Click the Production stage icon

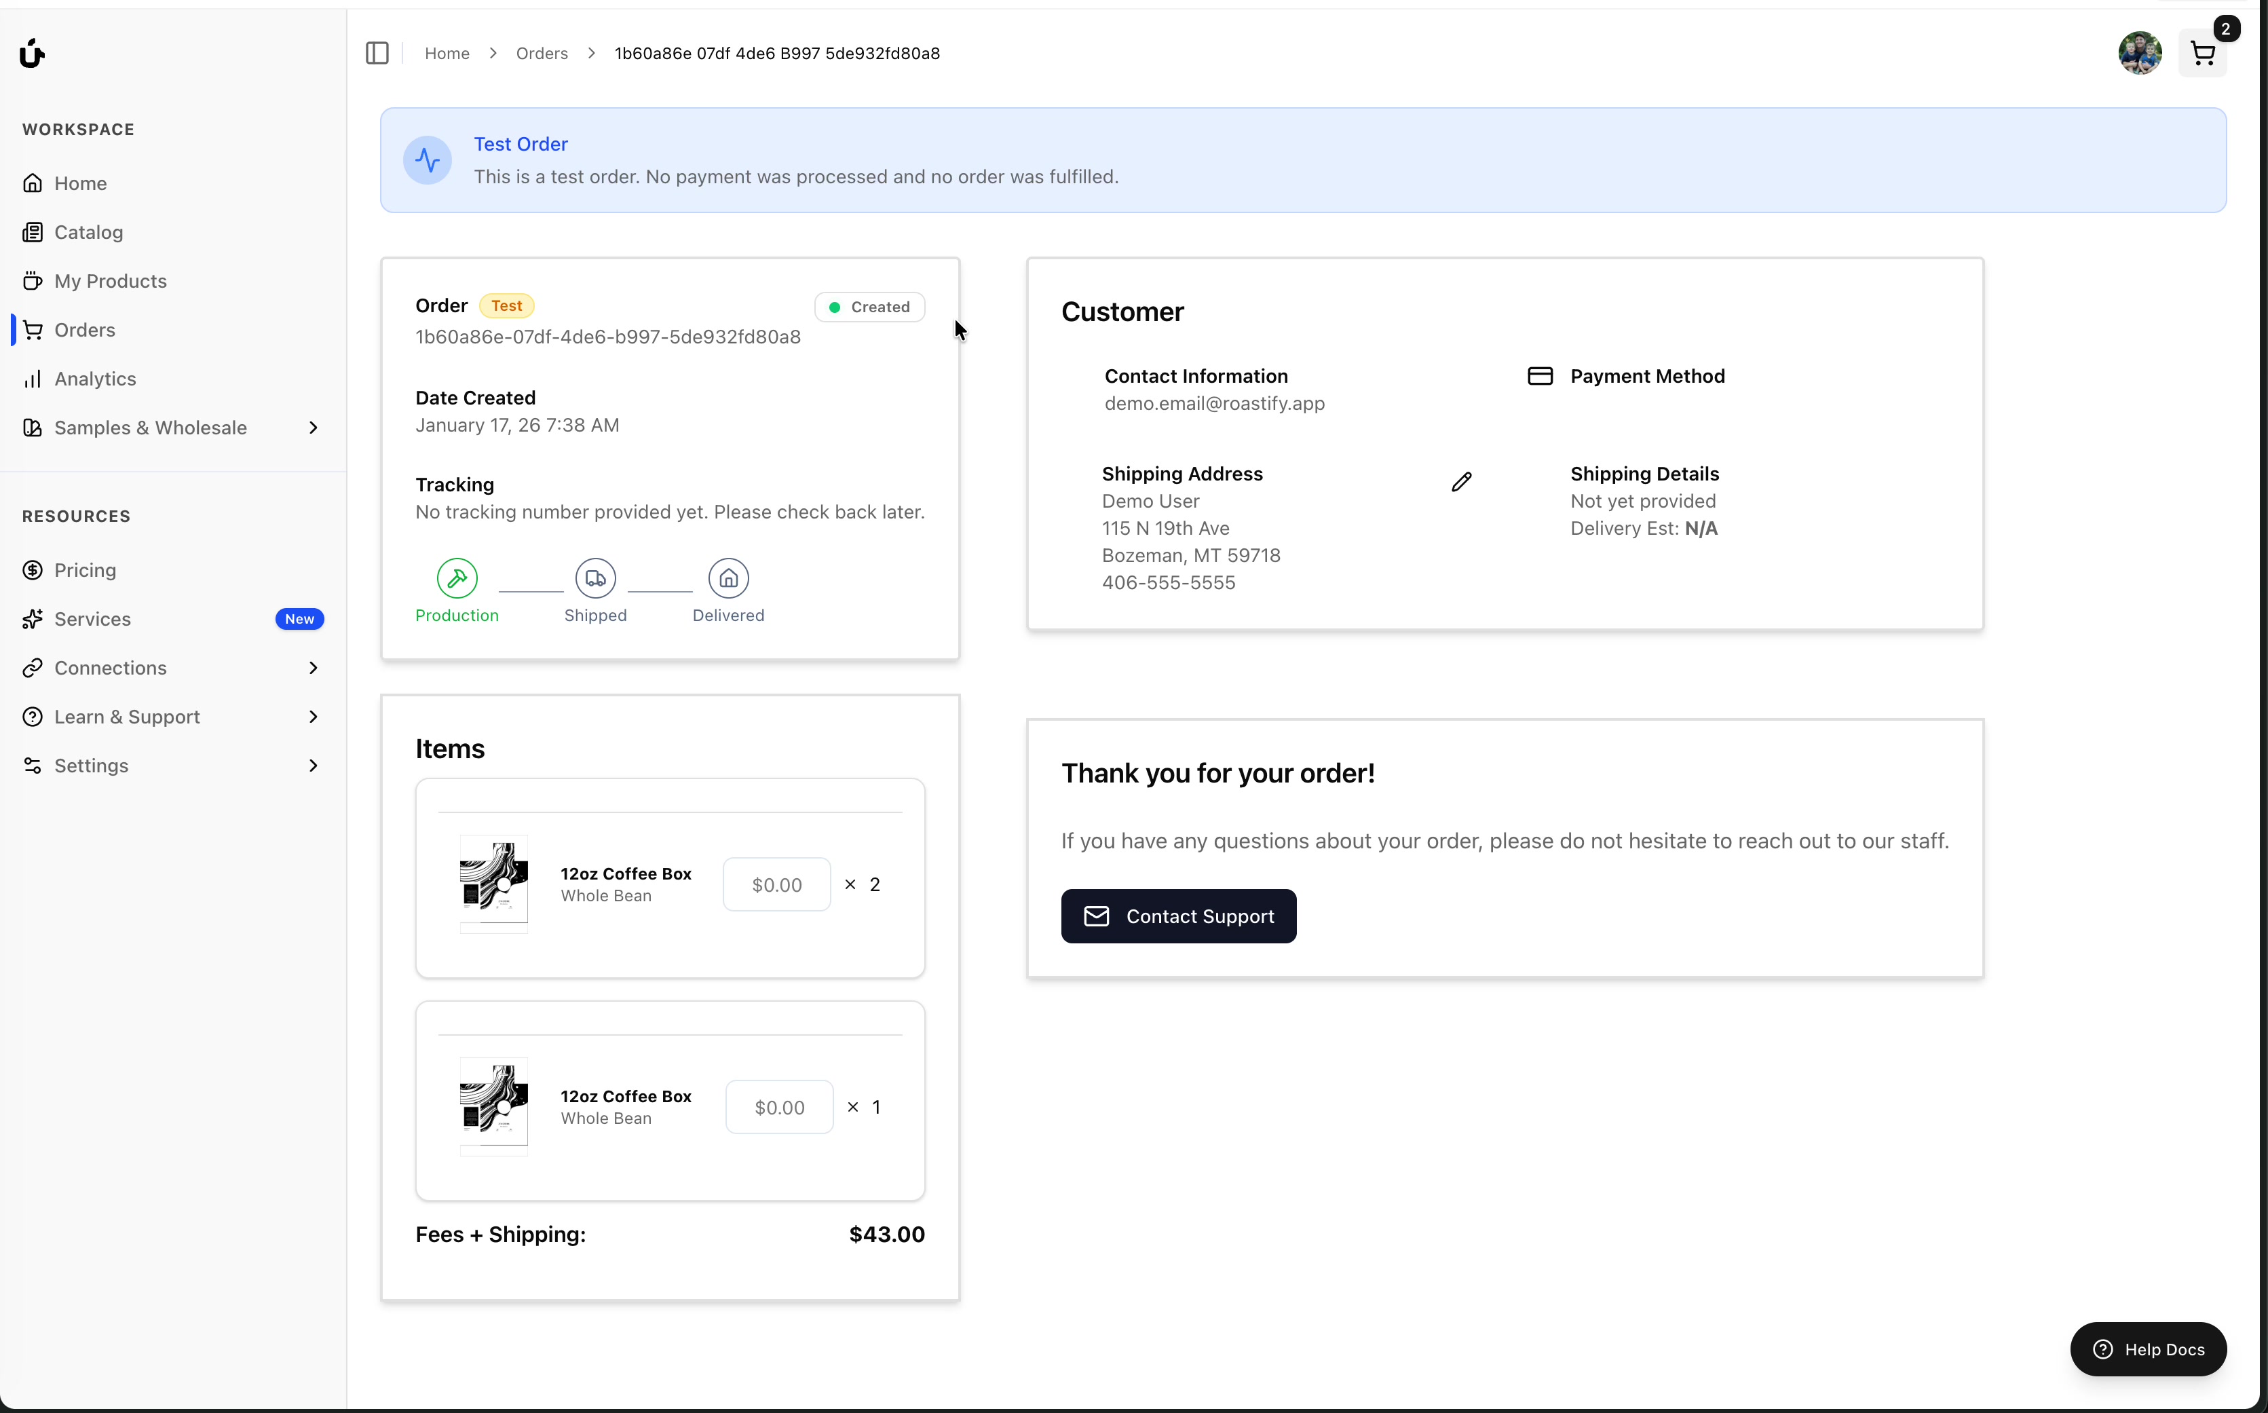coord(457,578)
